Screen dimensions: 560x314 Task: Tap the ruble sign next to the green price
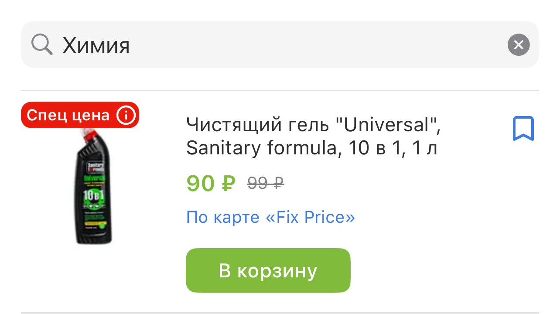228,184
